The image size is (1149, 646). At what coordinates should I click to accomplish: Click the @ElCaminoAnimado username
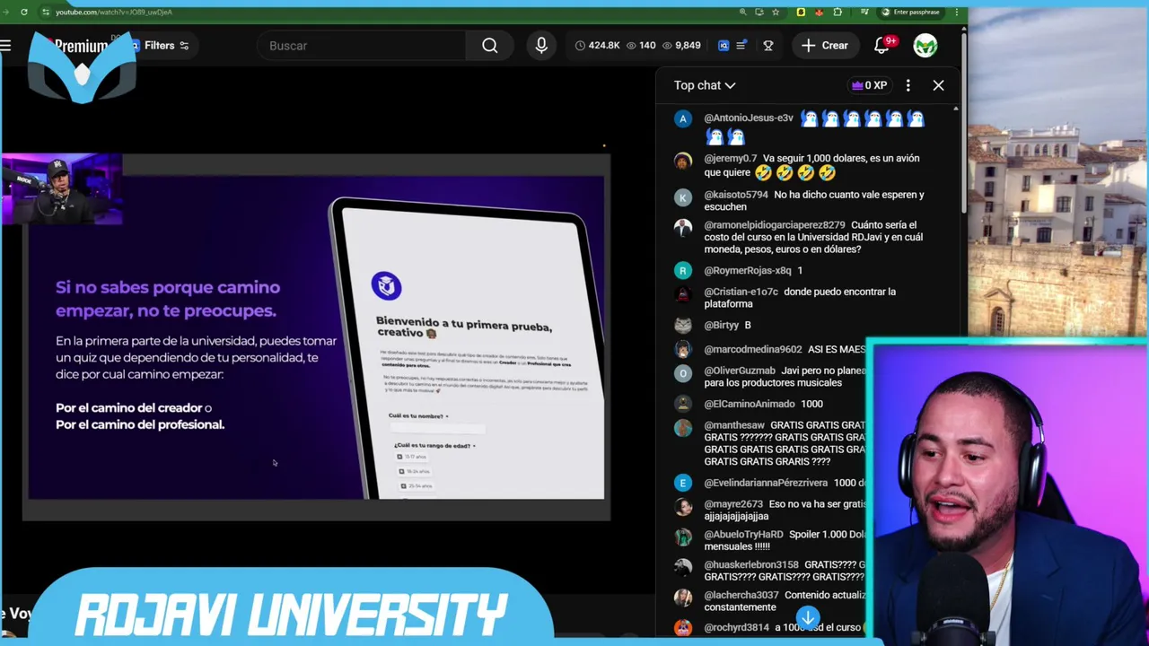click(750, 404)
